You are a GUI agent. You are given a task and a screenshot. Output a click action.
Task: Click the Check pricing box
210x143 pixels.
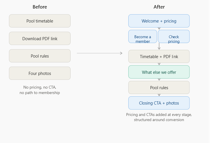click(174, 36)
